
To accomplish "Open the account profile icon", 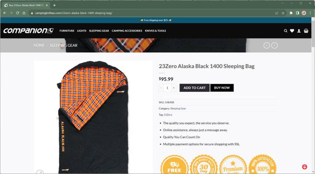I will pos(299,31).
